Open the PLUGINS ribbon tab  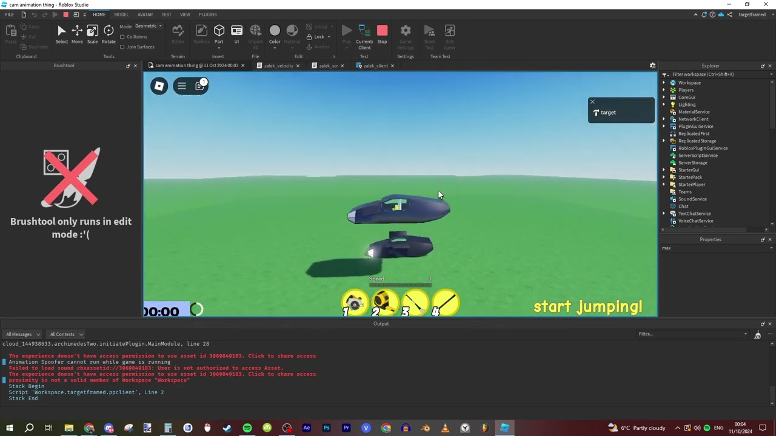[207, 15]
